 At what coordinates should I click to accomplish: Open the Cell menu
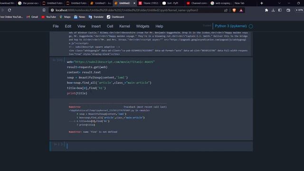pos(110,26)
